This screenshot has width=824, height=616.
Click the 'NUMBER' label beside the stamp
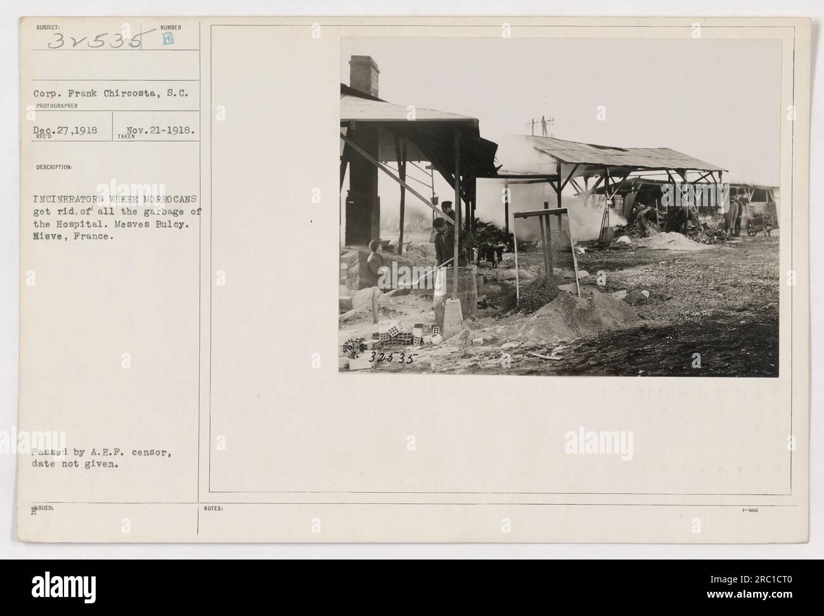click(x=171, y=27)
